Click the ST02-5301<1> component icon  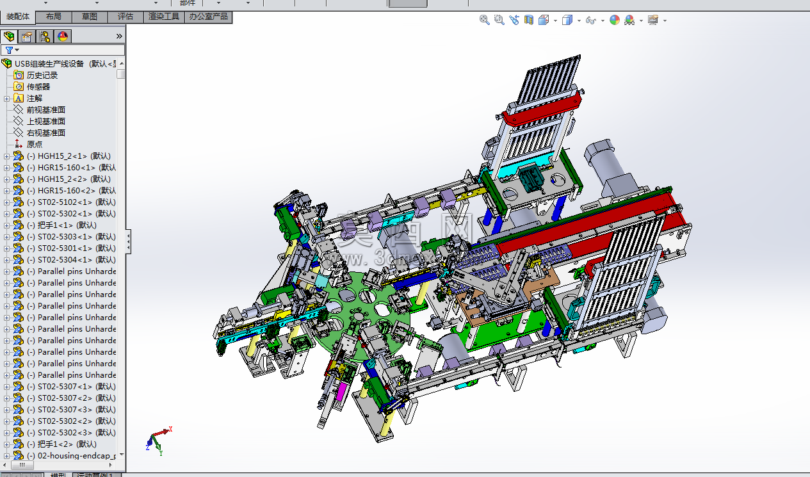coord(19,248)
